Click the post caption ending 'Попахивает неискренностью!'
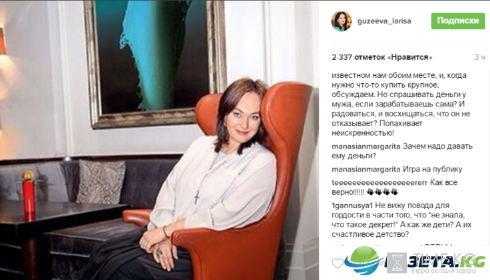Image resolution: width=490 pixels, height=280 pixels. pos(401,104)
